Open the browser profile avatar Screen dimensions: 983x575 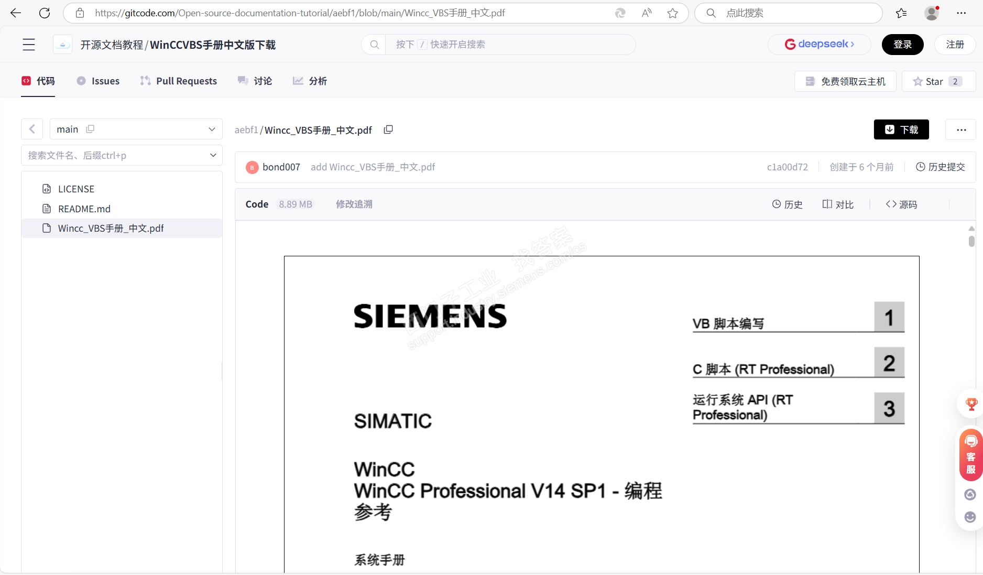point(932,13)
